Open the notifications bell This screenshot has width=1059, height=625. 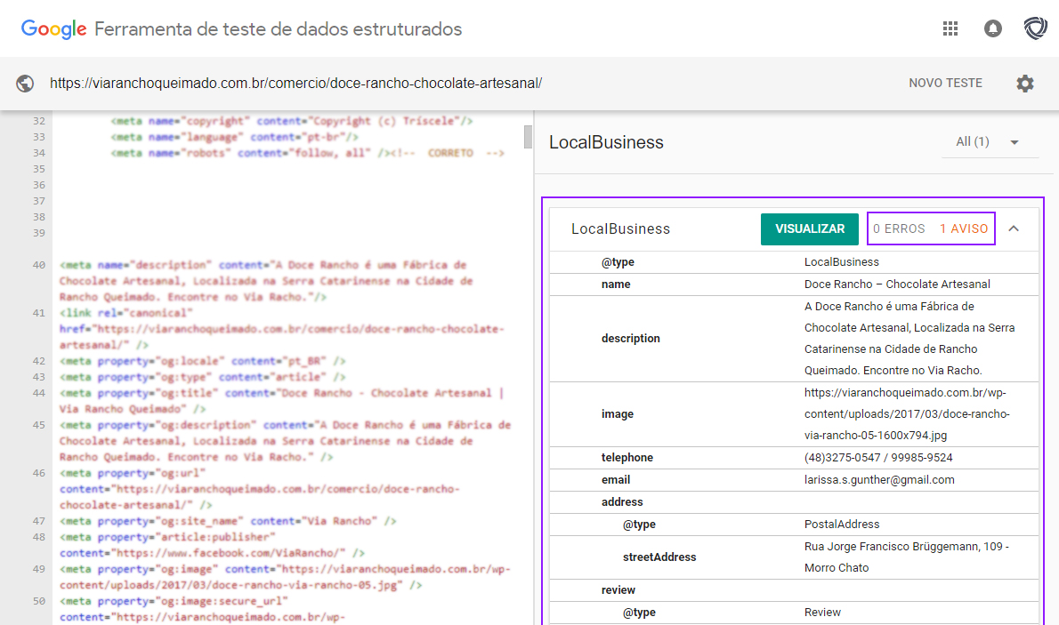pyautogui.click(x=993, y=28)
